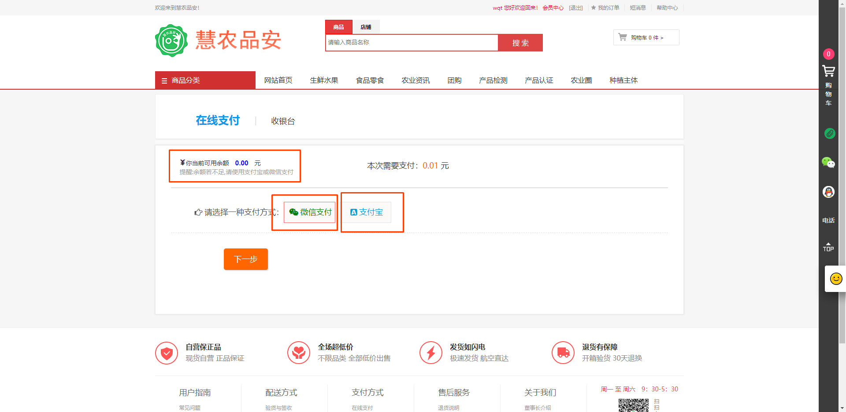Click the 下一步 button

pyautogui.click(x=245, y=259)
